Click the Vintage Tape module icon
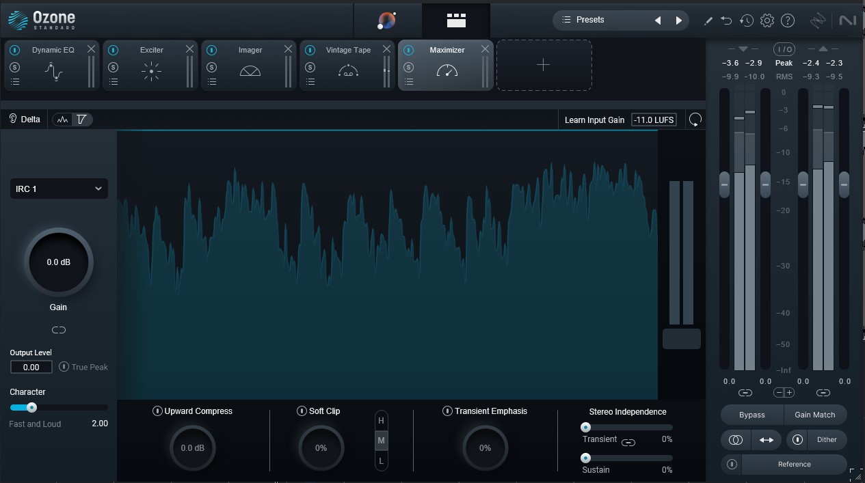Viewport: 865px width, 483px height. (x=347, y=69)
